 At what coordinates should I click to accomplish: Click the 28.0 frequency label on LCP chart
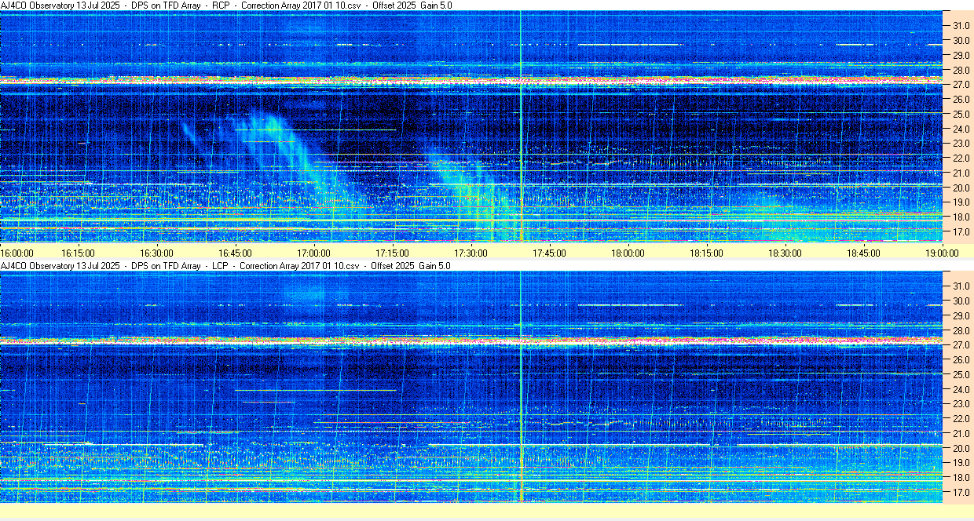pos(961,330)
